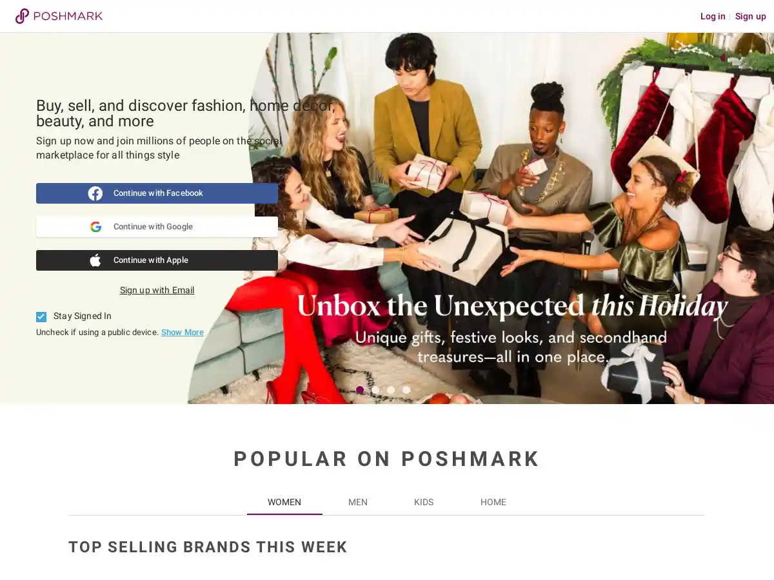The width and height of the screenshot is (774, 580).
Task: Select the first carousel dot
Action: 360,389
